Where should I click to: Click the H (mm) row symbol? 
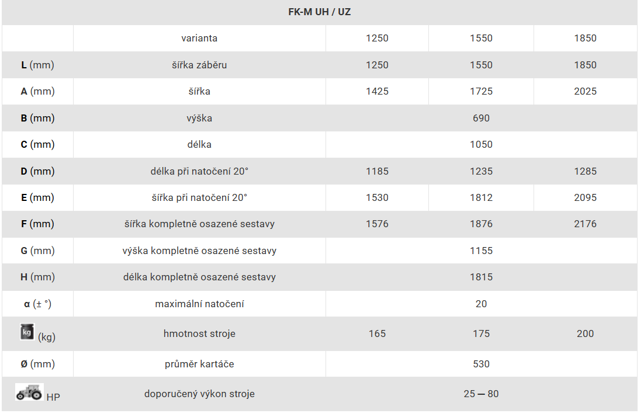[x=37, y=277]
